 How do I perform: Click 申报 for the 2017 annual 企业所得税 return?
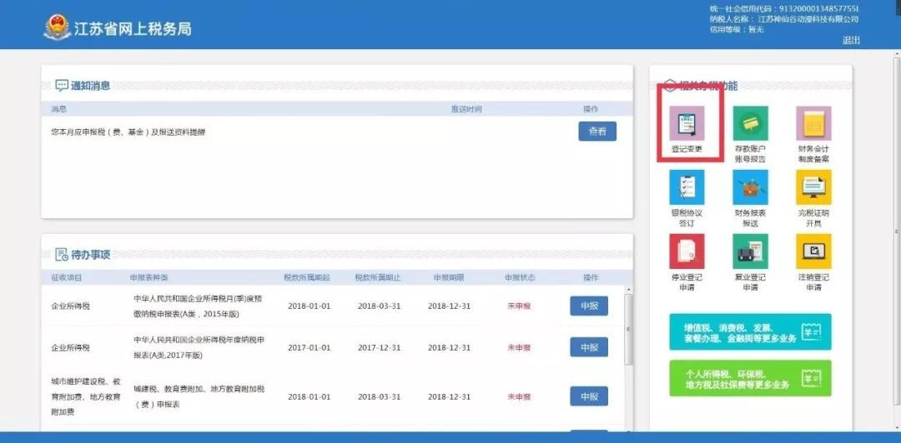(x=589, y=347)
